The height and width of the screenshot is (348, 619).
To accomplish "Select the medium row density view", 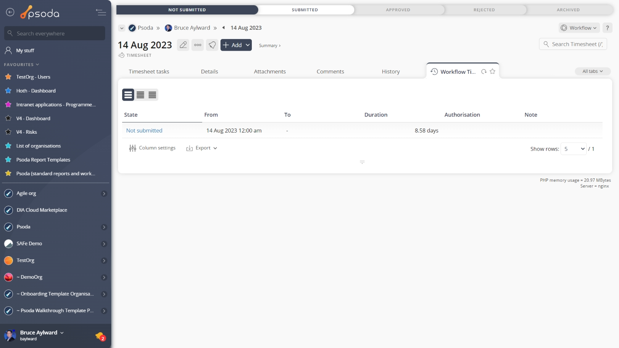I will tap(140, 95).
